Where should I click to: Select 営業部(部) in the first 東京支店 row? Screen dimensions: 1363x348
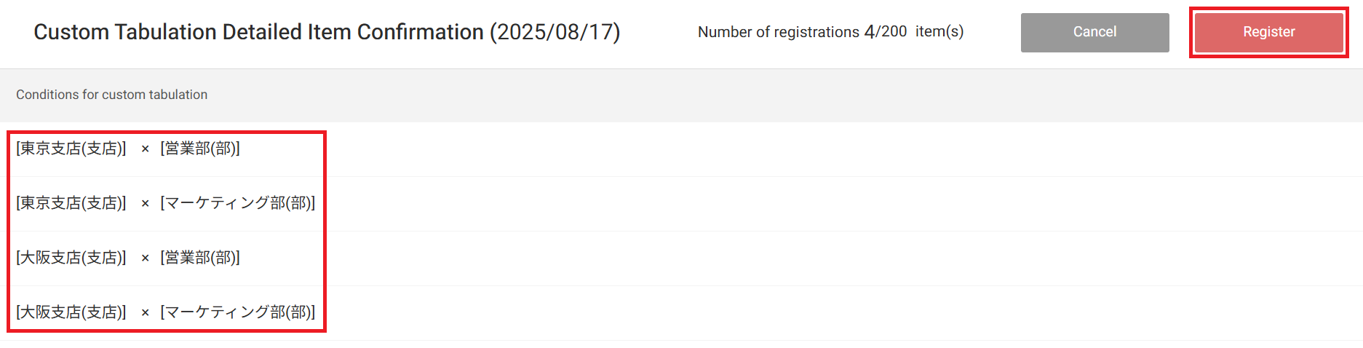tap(200, 149)
